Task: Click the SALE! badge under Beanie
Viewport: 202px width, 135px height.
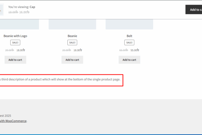Action: [72, 43]
